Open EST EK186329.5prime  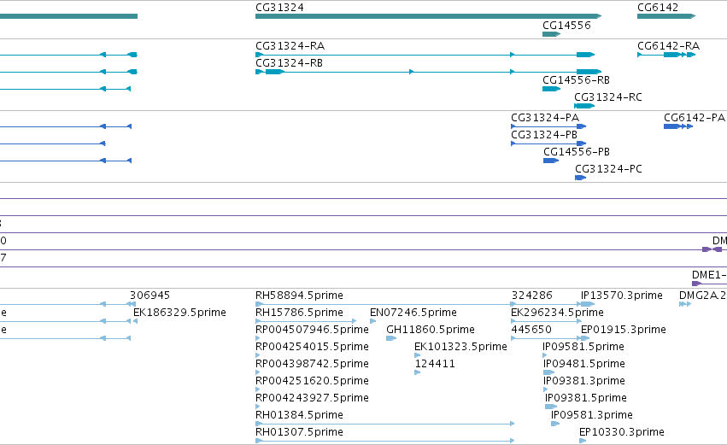coord(179,313)
